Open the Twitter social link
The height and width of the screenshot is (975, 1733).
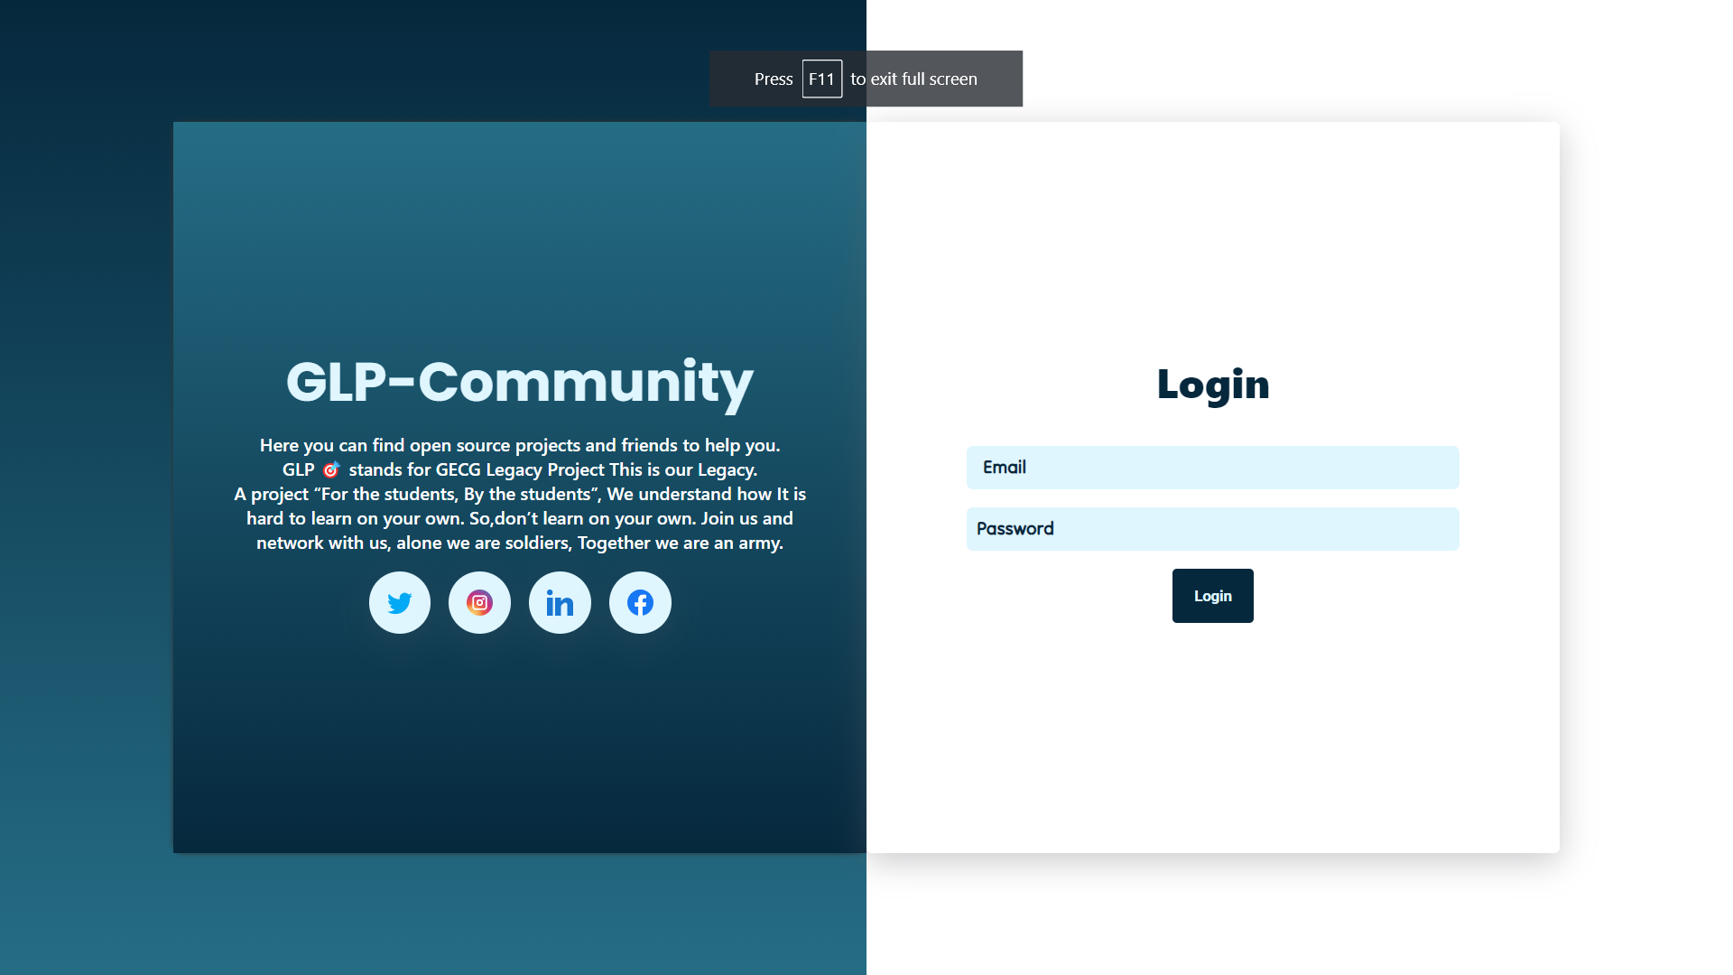(x=400, y=603)
